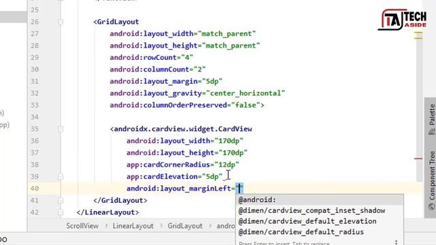Image resolution: width=436 pixels, height=245 pixels.
Task: Click the "match_parent" value of layout_width
Action: 227,34
